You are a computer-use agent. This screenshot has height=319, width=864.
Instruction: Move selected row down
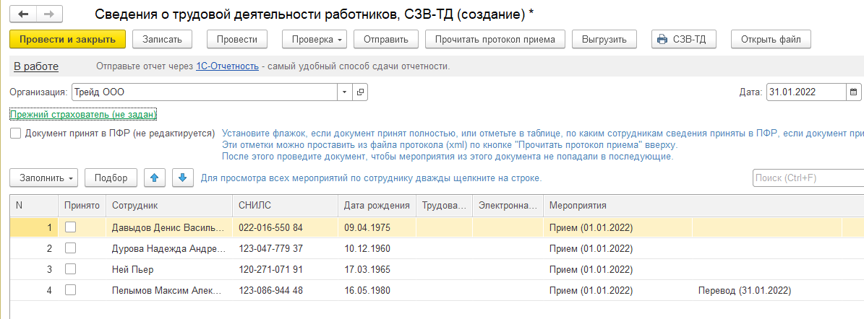(x=182, y=178)
